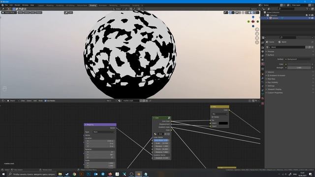Switch to the Compositing workspace tab
This screenshot has height=177, width=315.
[125, 5]
